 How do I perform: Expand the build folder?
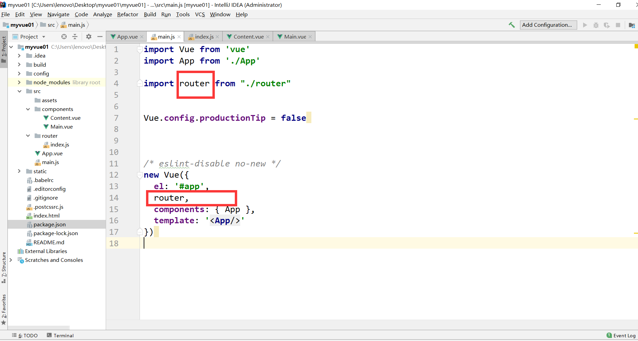[x=19, y=65]
